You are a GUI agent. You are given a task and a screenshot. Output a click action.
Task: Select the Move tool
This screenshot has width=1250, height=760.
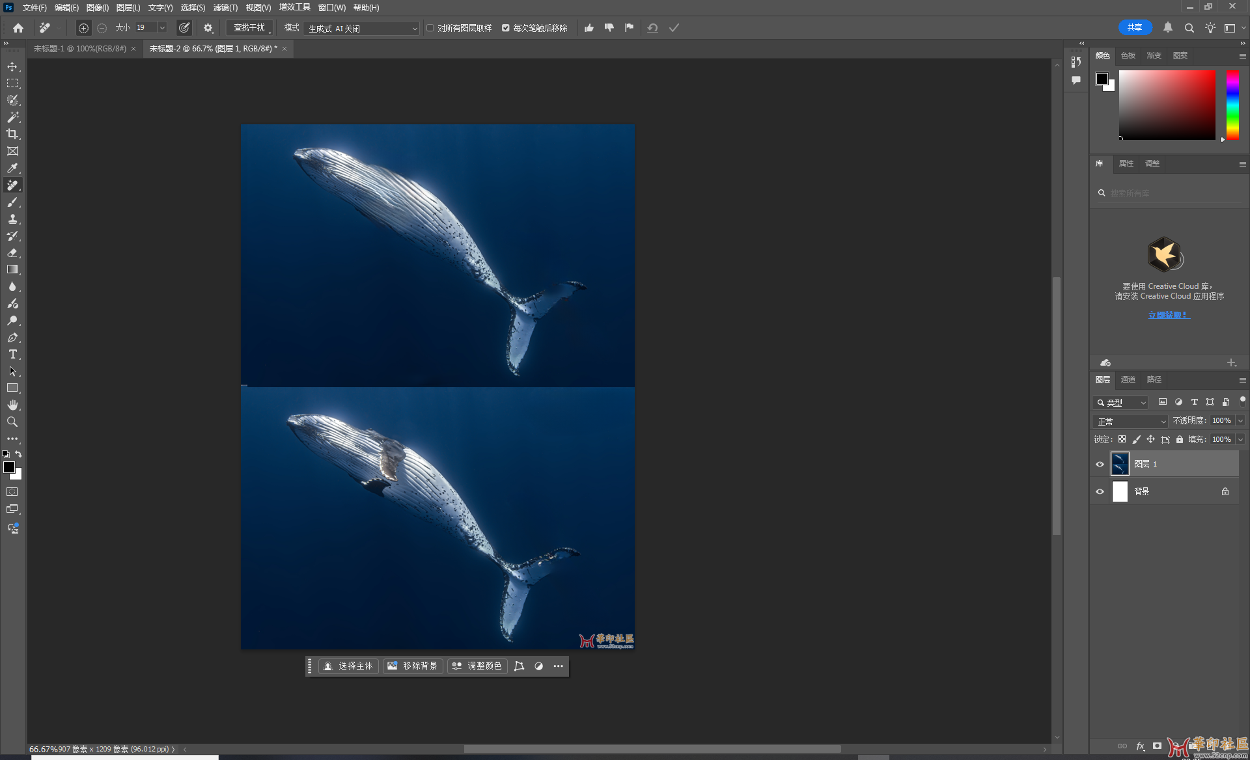point(12,66)
